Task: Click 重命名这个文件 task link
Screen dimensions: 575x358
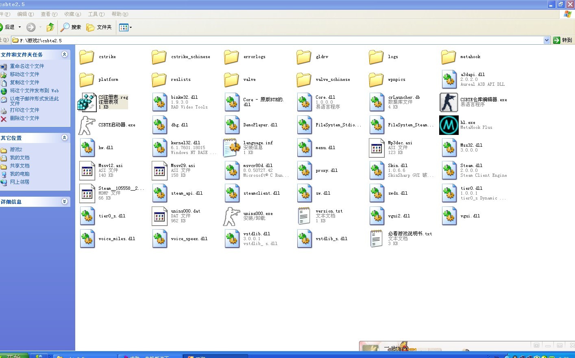Action: (27, 66)
